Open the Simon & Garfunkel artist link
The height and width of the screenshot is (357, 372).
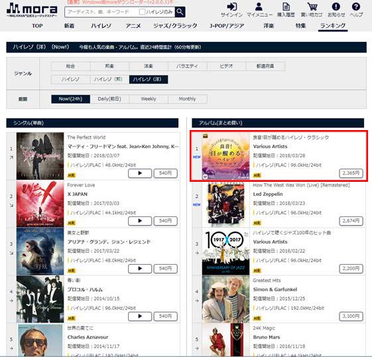(275, 289)
